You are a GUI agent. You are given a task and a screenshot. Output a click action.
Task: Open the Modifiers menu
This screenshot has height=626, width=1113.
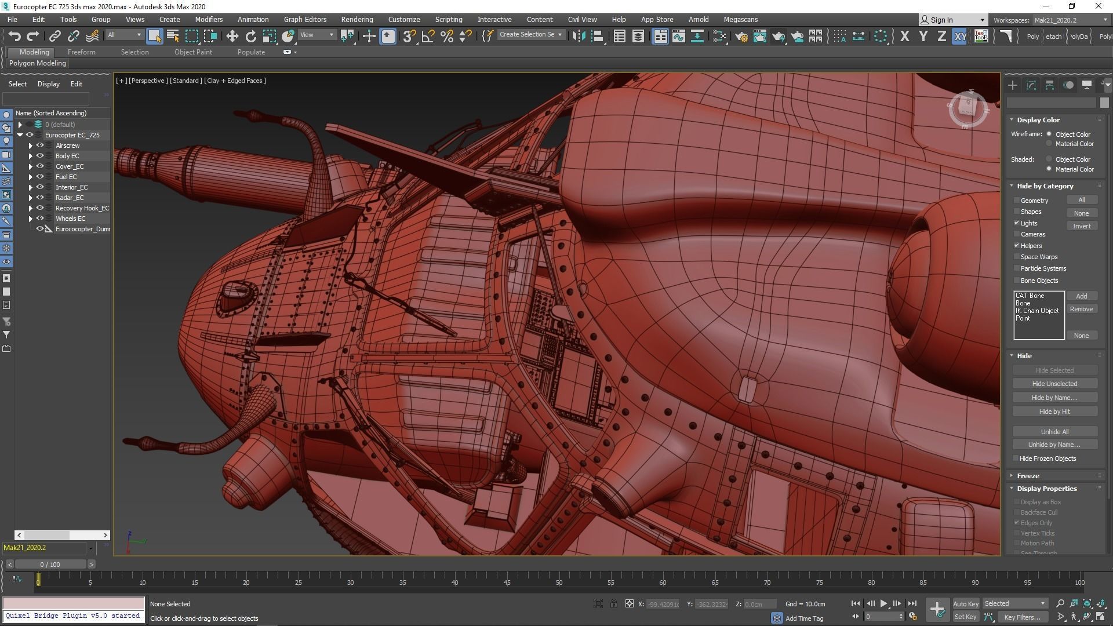point(209,19)
